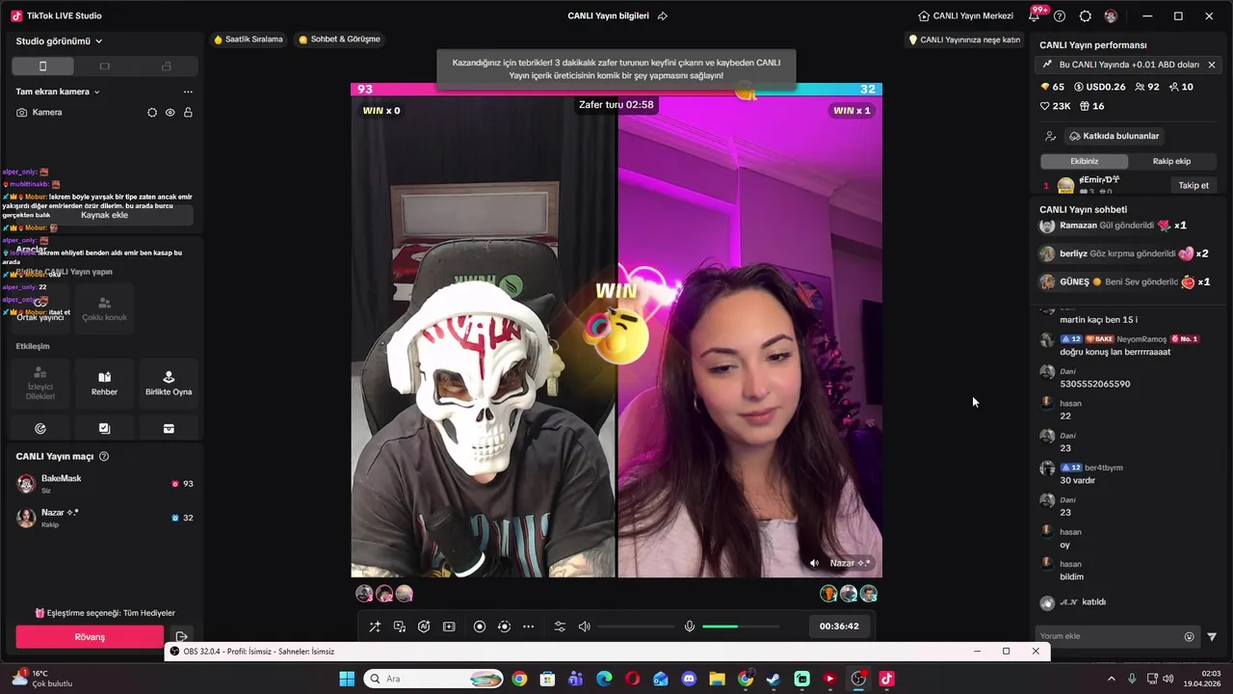Open Discord from the taskbar
Image resolution: width=1233 pixels, height=694 pixels.
(689, 679)
